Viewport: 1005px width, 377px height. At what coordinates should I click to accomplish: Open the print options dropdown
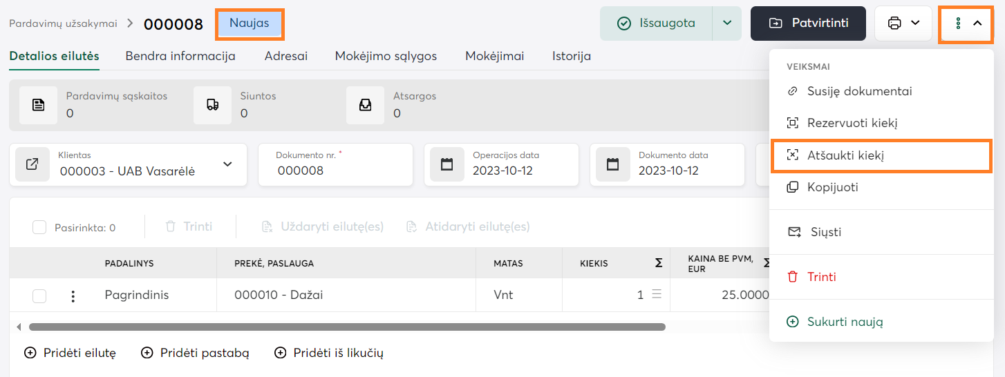pos(903,23)
